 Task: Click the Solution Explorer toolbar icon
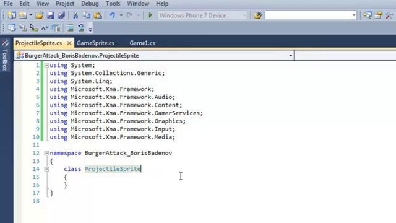(x=367, y=15)
